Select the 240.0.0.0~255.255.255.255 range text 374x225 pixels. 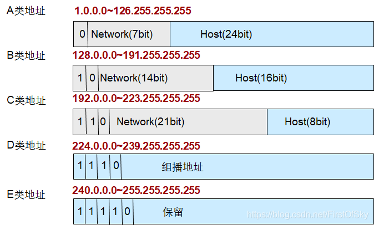pos(136,190)
